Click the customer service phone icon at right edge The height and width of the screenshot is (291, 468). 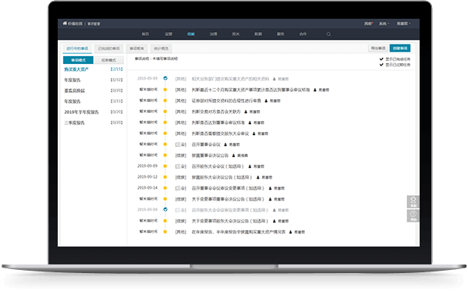[x=413, y=202]
